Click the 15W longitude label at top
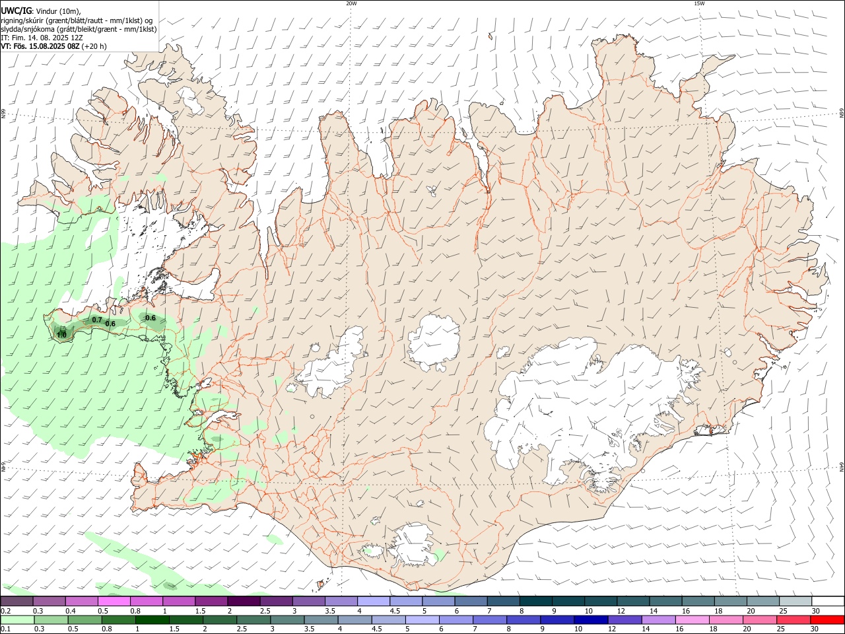Screen dimensions: 845x634 (699, 3)
